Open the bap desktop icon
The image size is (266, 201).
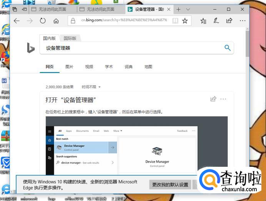pyautogui.click(x=52, y=198)
